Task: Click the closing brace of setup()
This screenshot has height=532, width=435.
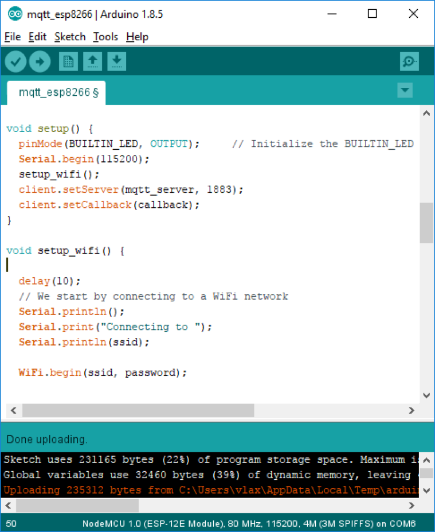Action: tap(9, 220)
